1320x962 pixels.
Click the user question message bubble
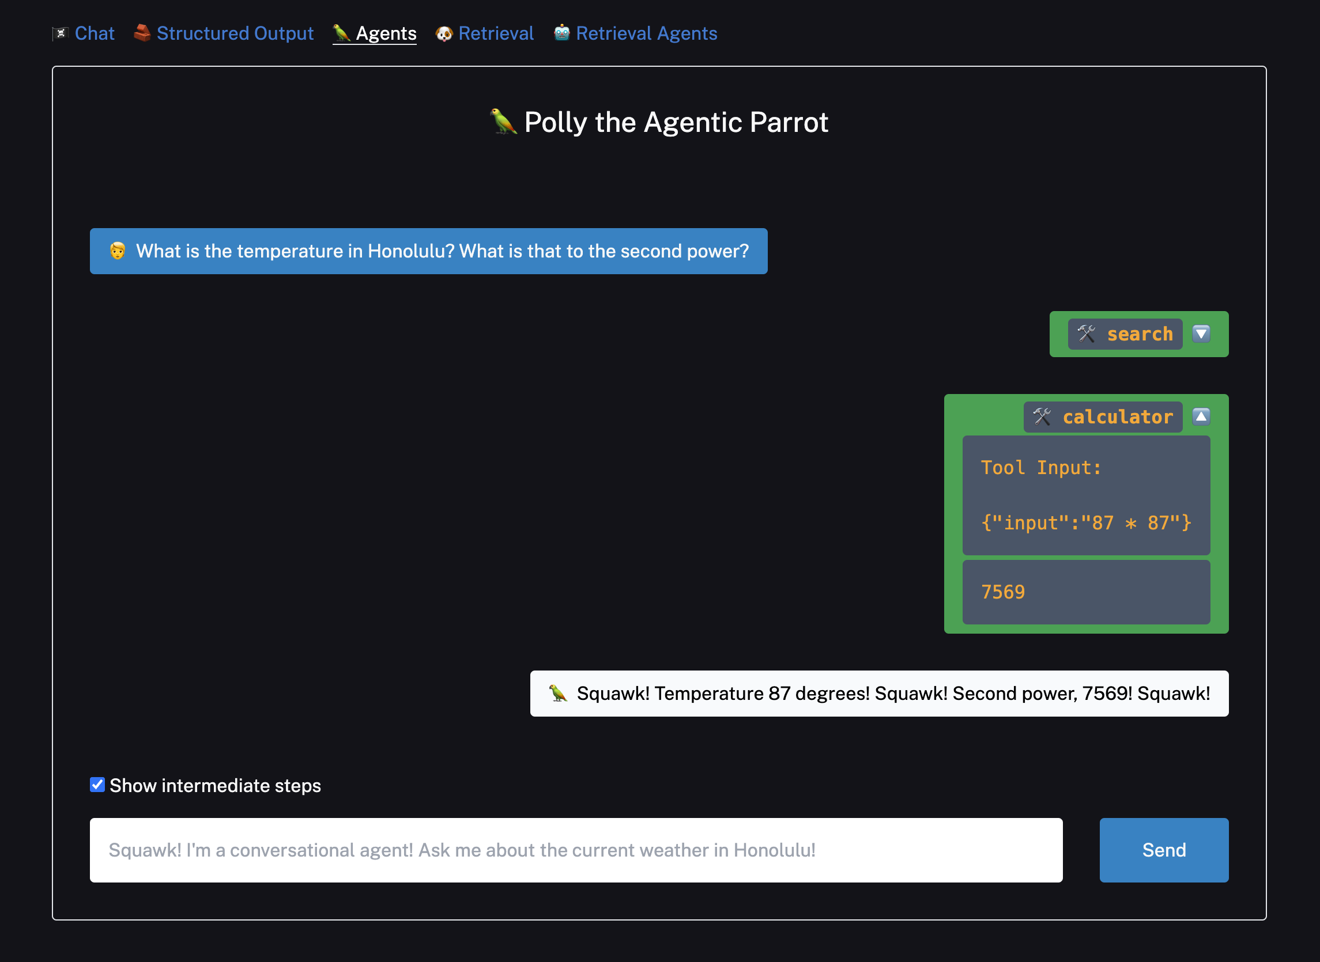(x=428, y=251)
